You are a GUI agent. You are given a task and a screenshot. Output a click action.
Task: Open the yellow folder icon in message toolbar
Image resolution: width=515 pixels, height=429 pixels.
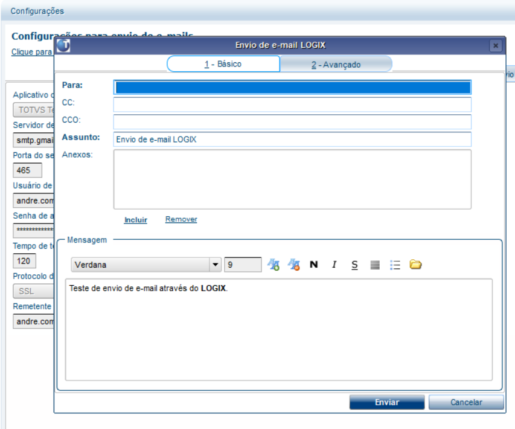point(415,264)
